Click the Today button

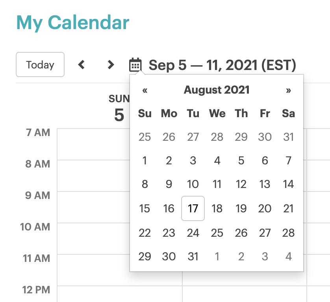click(x=40, y=64)
